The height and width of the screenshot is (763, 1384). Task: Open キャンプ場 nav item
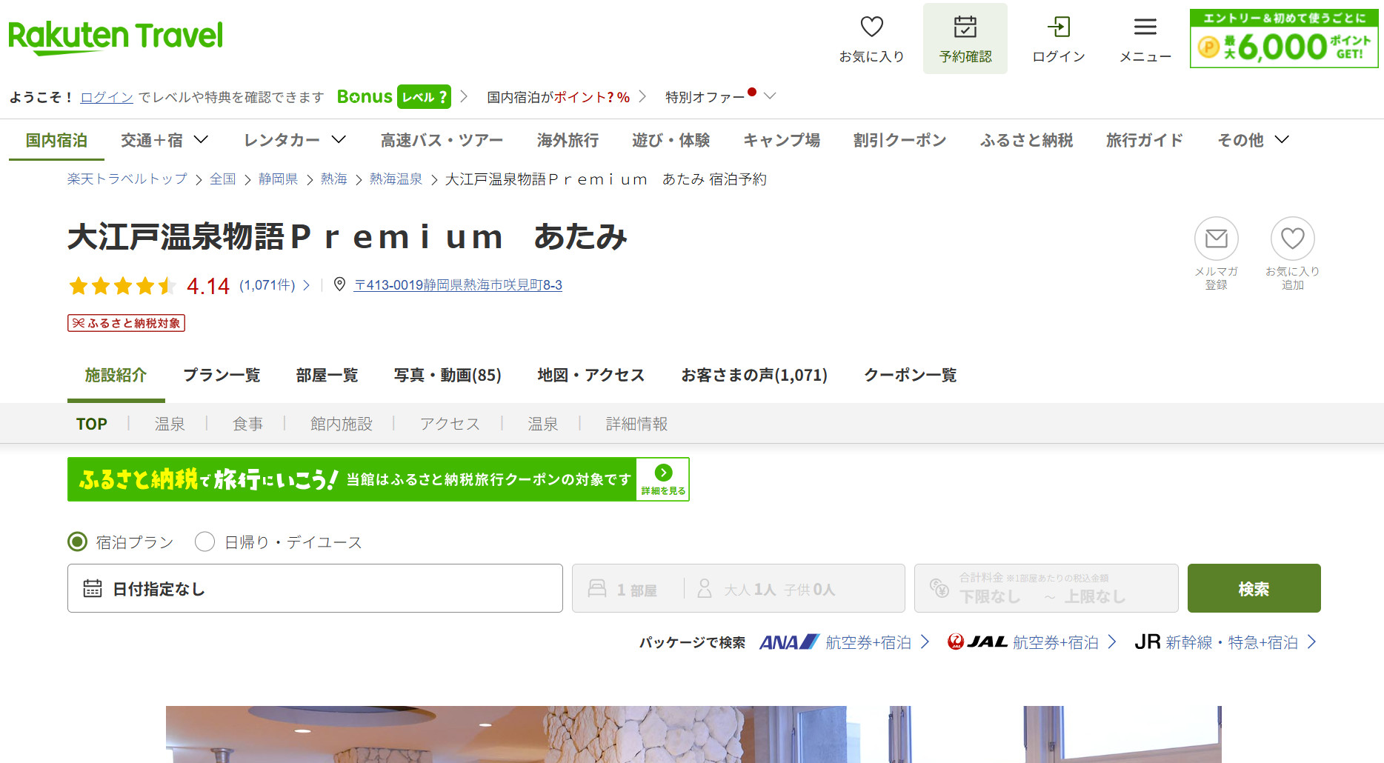tap(782, 140)
